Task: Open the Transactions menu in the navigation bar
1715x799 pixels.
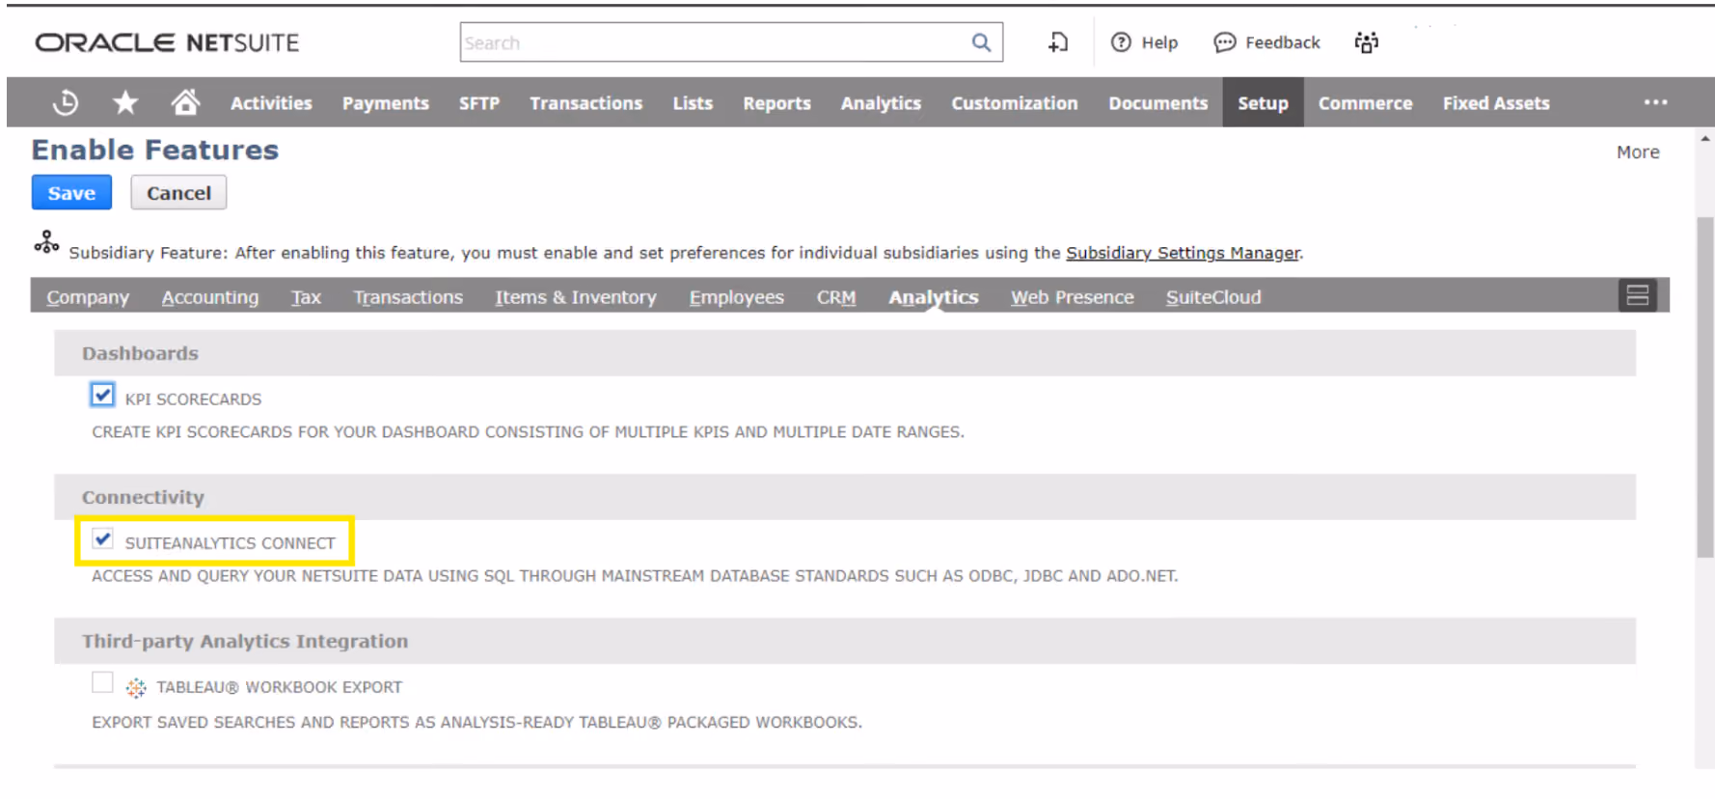Action: [x=586, y=102]
